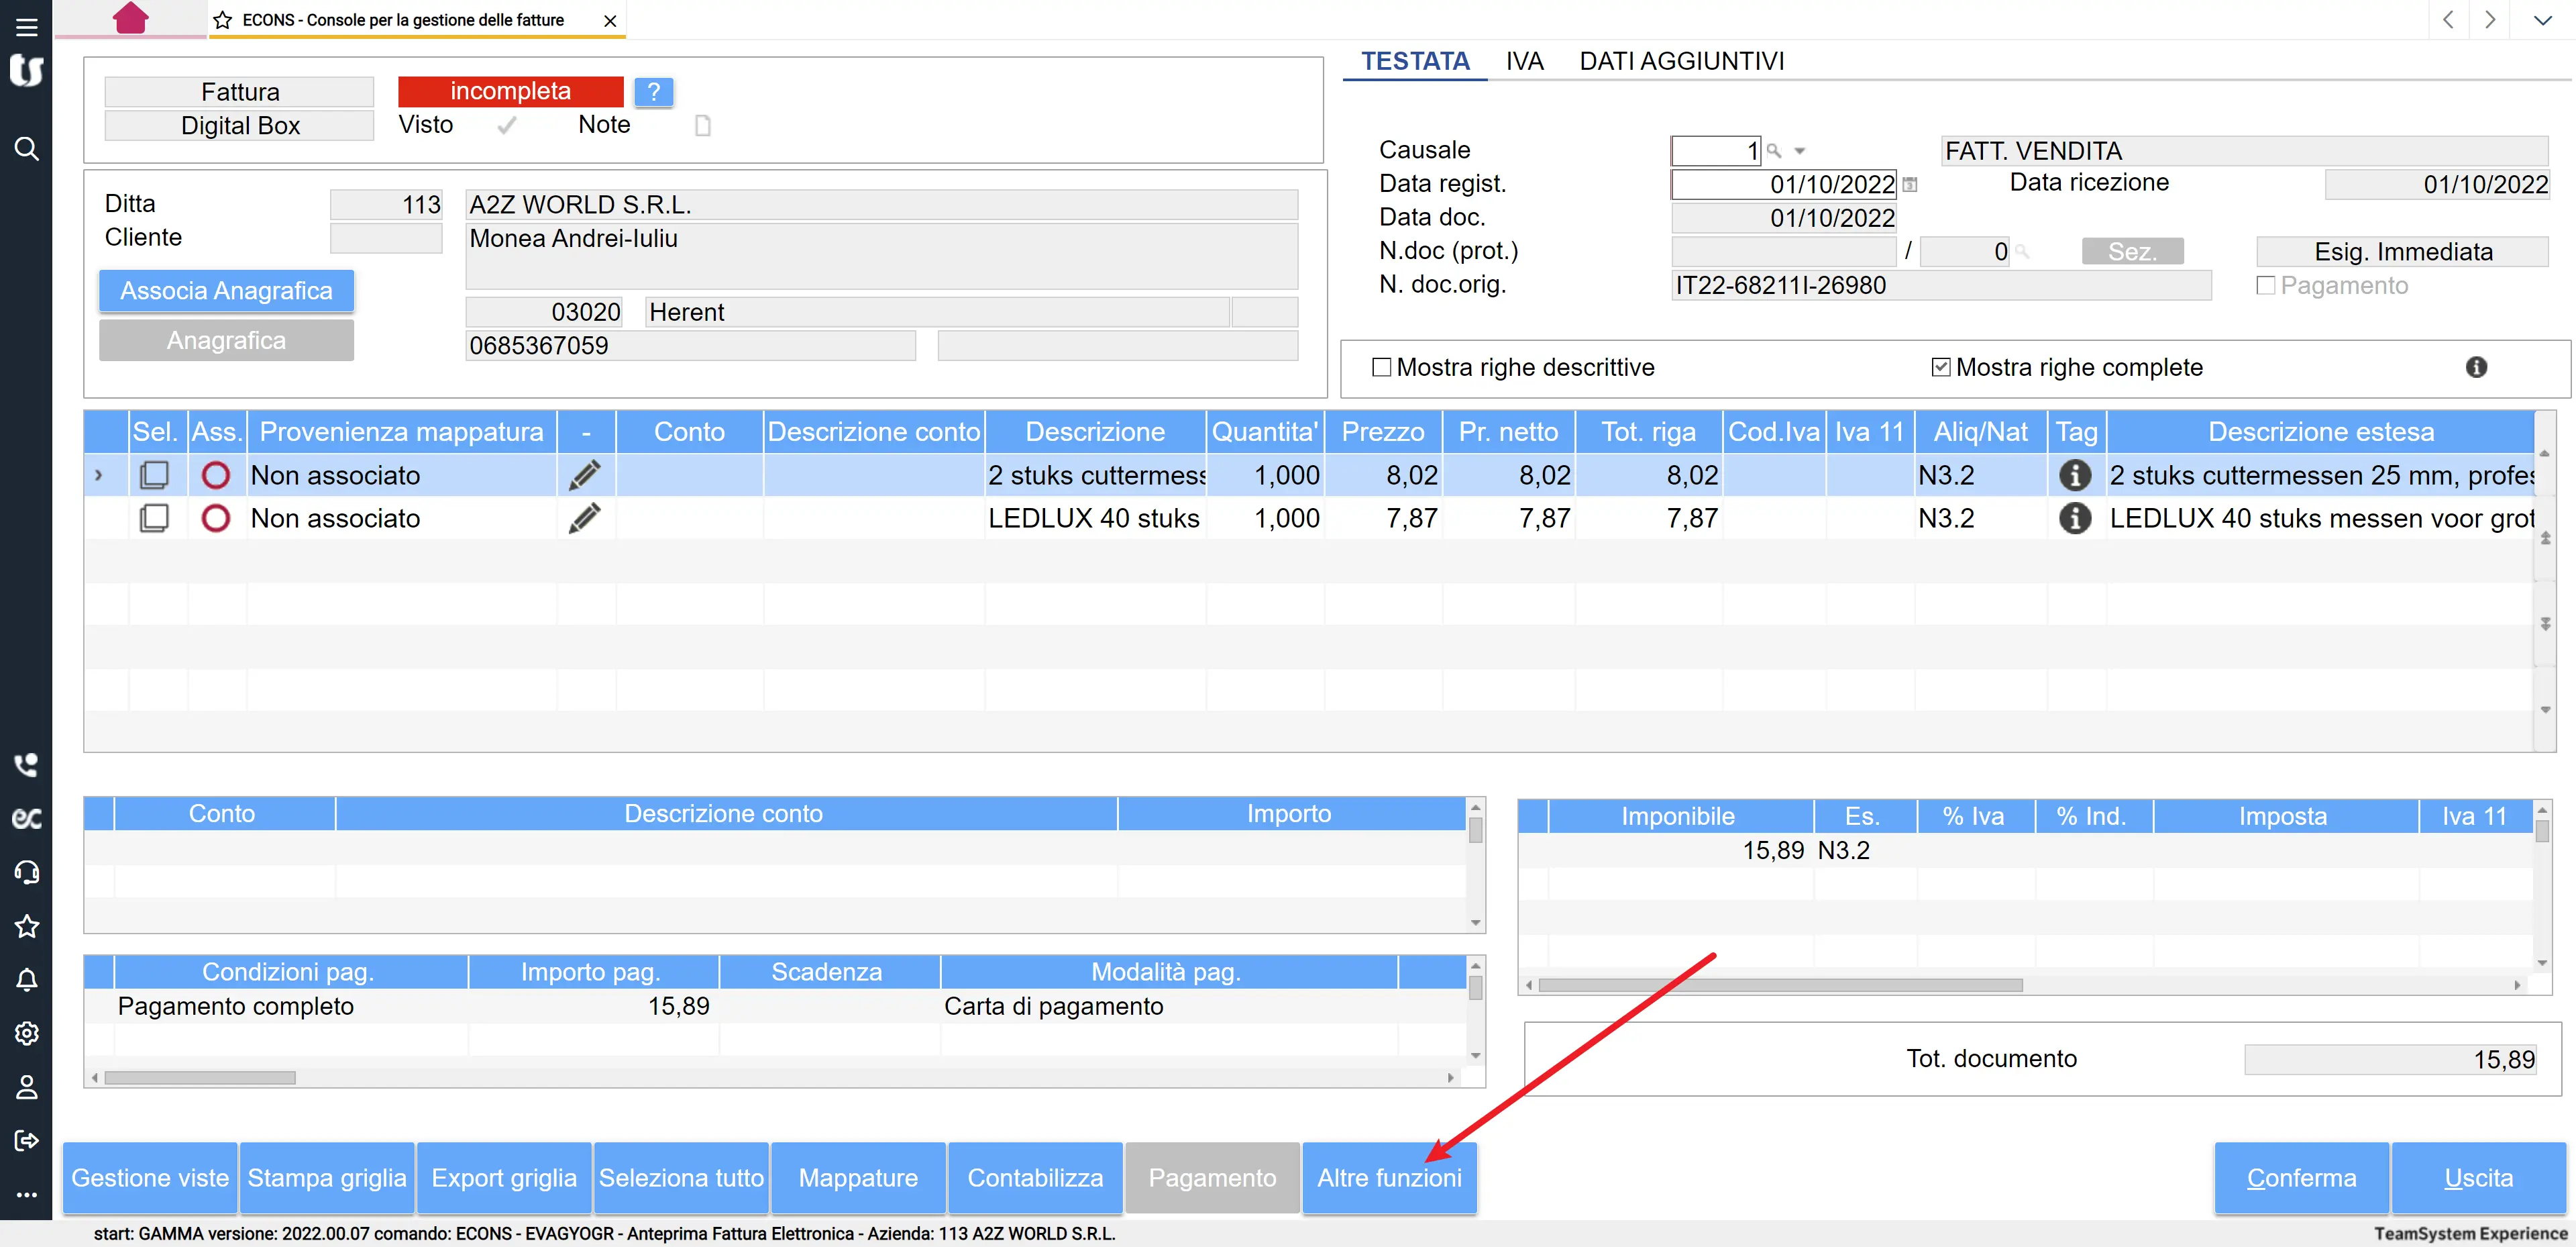Open settings gear in left sidebar
This screenshot has height=1247, width=2576.
[27, 1033]
